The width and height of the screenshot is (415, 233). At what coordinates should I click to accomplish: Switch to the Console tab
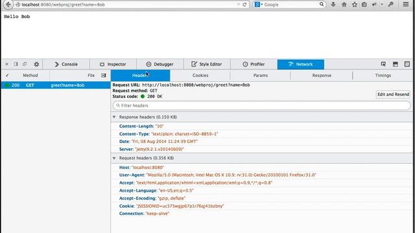pyautogui.click(x=66, y=64)
